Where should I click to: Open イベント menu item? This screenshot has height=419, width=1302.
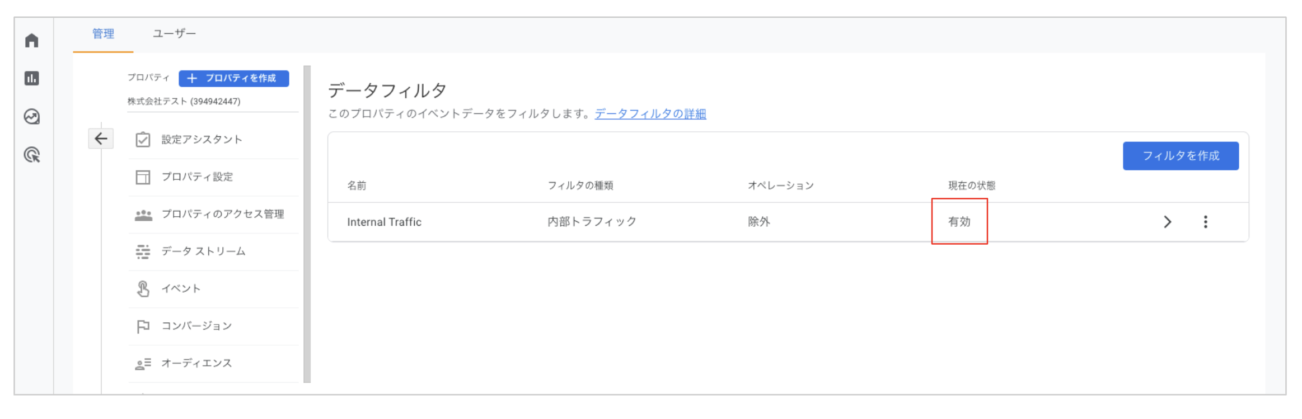(213, 289)
